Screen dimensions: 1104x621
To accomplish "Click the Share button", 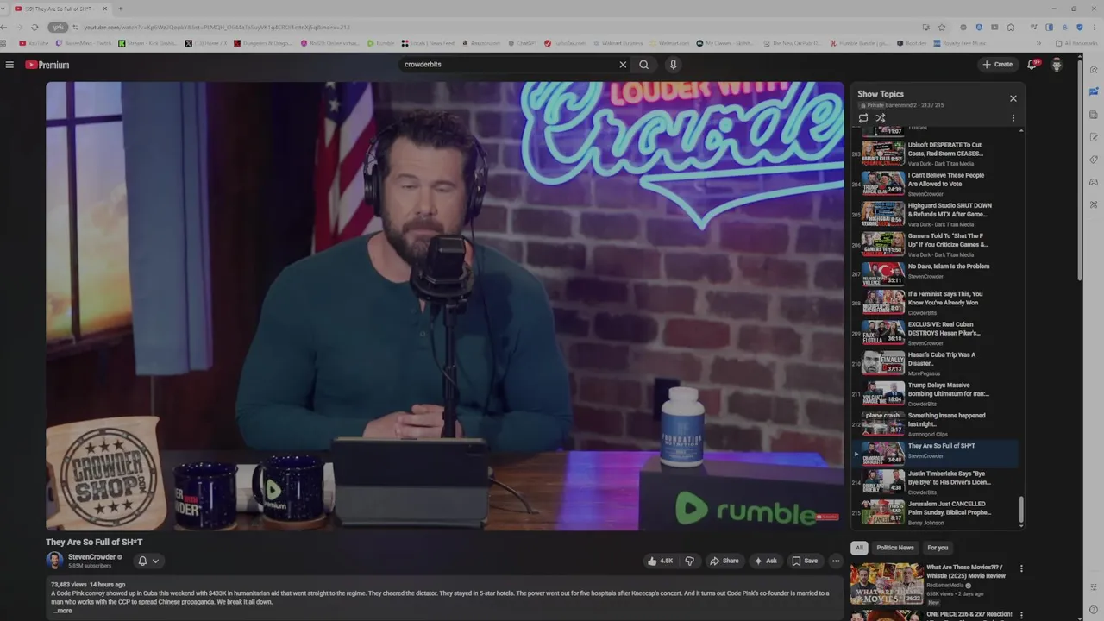I will tap(724, 561).
